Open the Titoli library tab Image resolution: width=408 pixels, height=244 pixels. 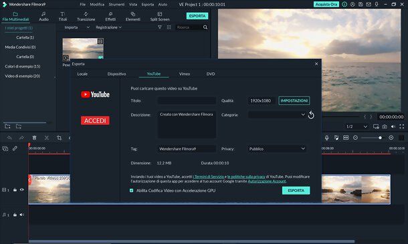[63, 17]
